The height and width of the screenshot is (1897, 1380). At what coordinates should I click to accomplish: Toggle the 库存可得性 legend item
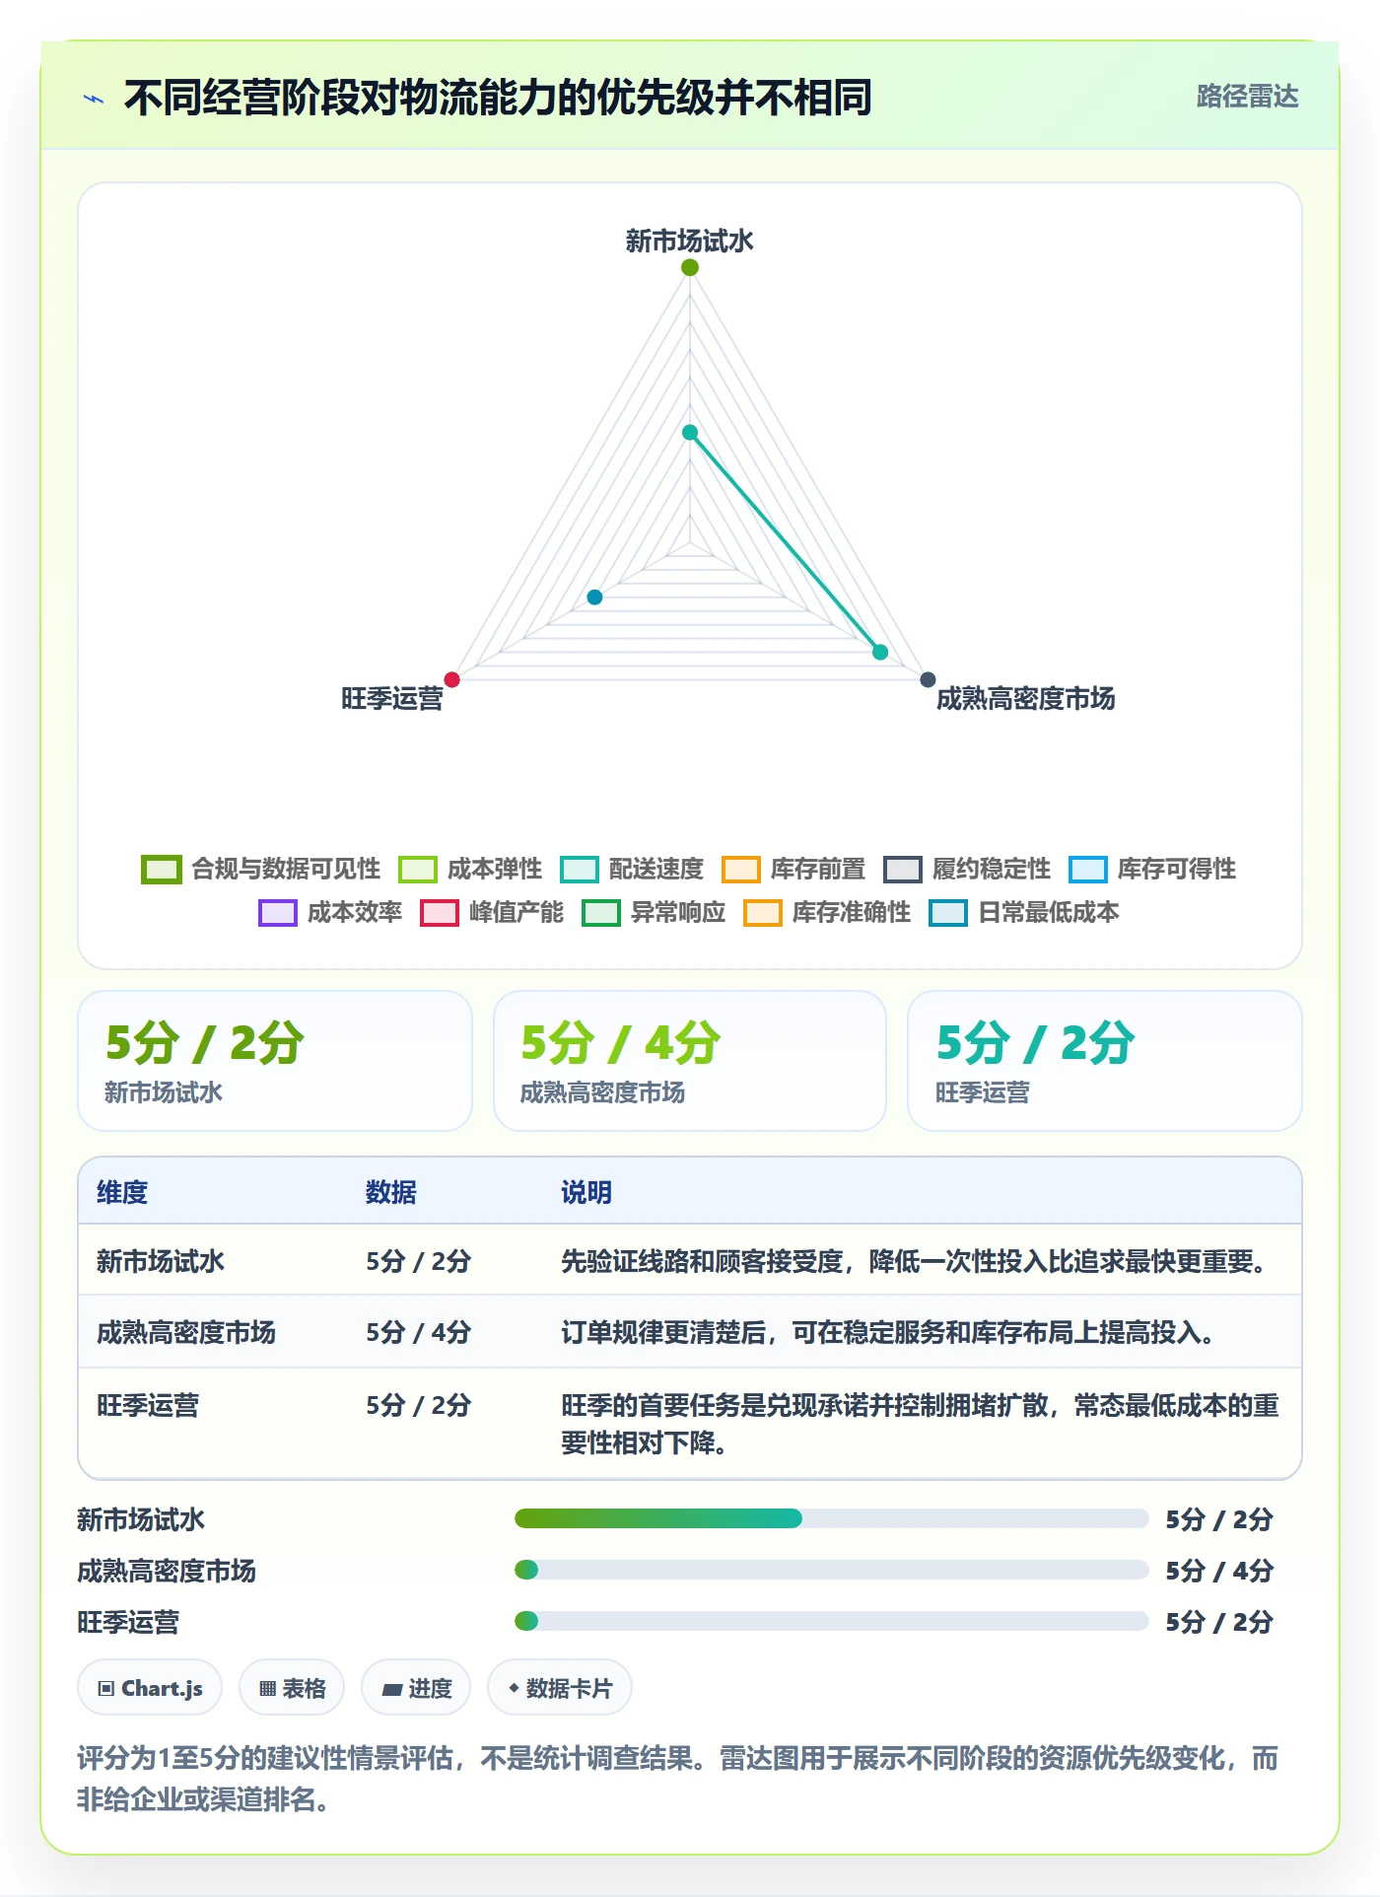(1152, 869)
